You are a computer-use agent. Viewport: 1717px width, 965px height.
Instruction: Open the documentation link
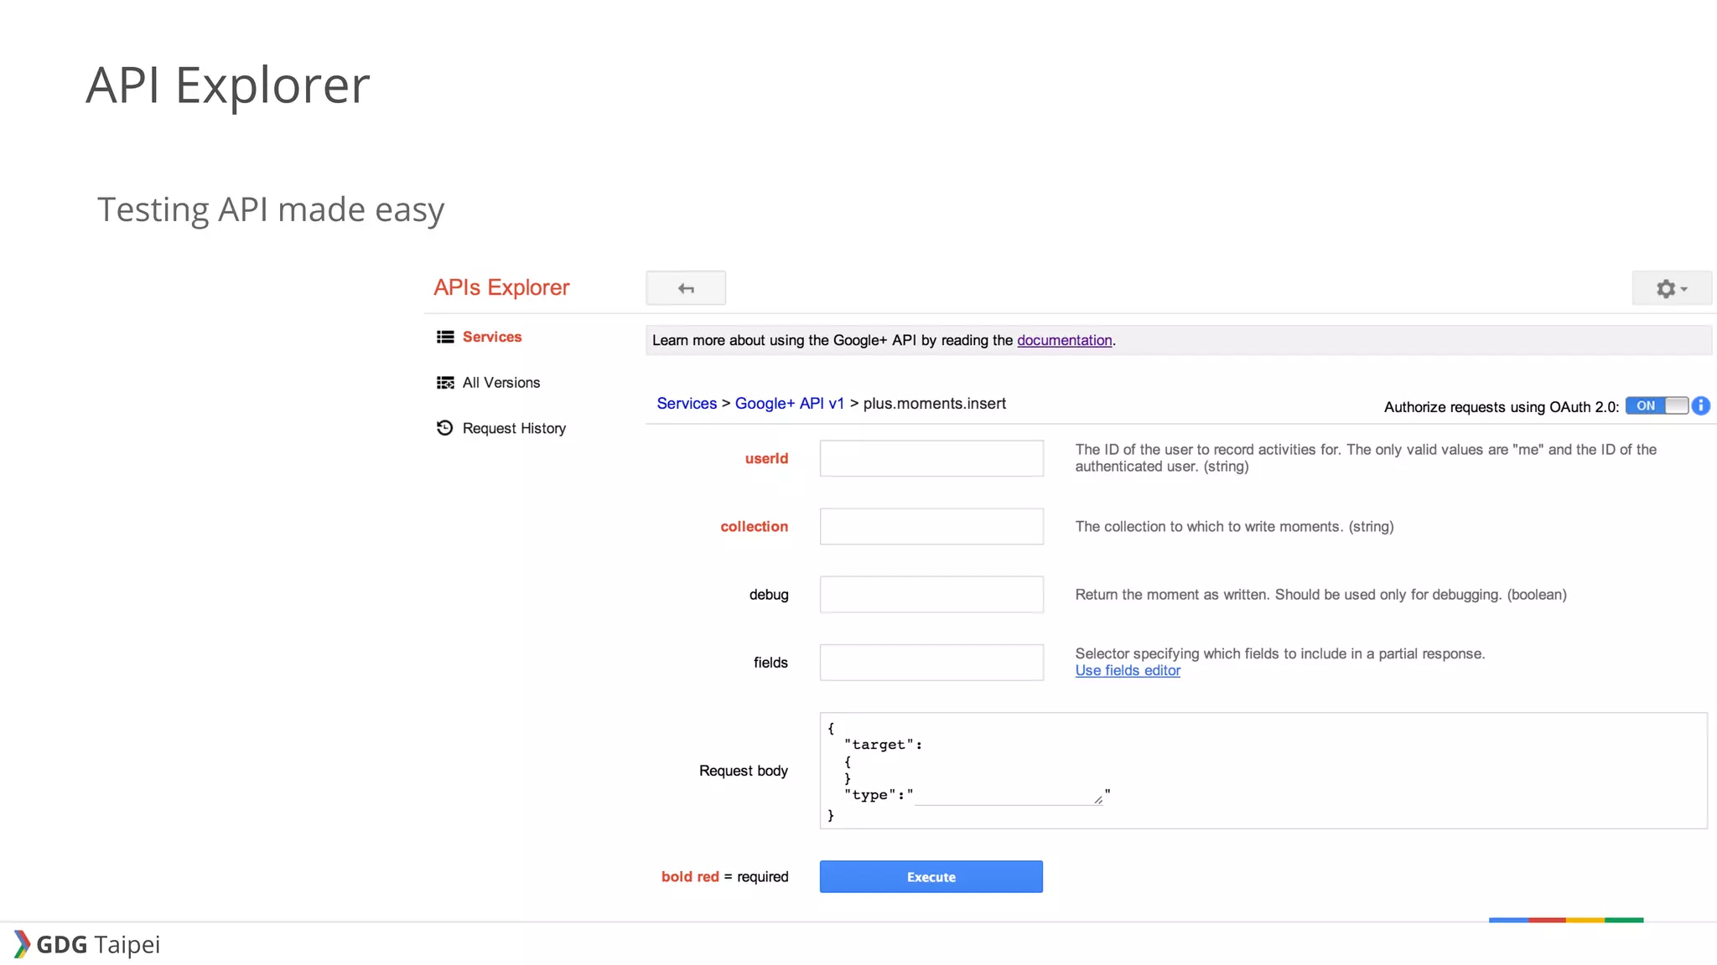[x=1064, y=340]
